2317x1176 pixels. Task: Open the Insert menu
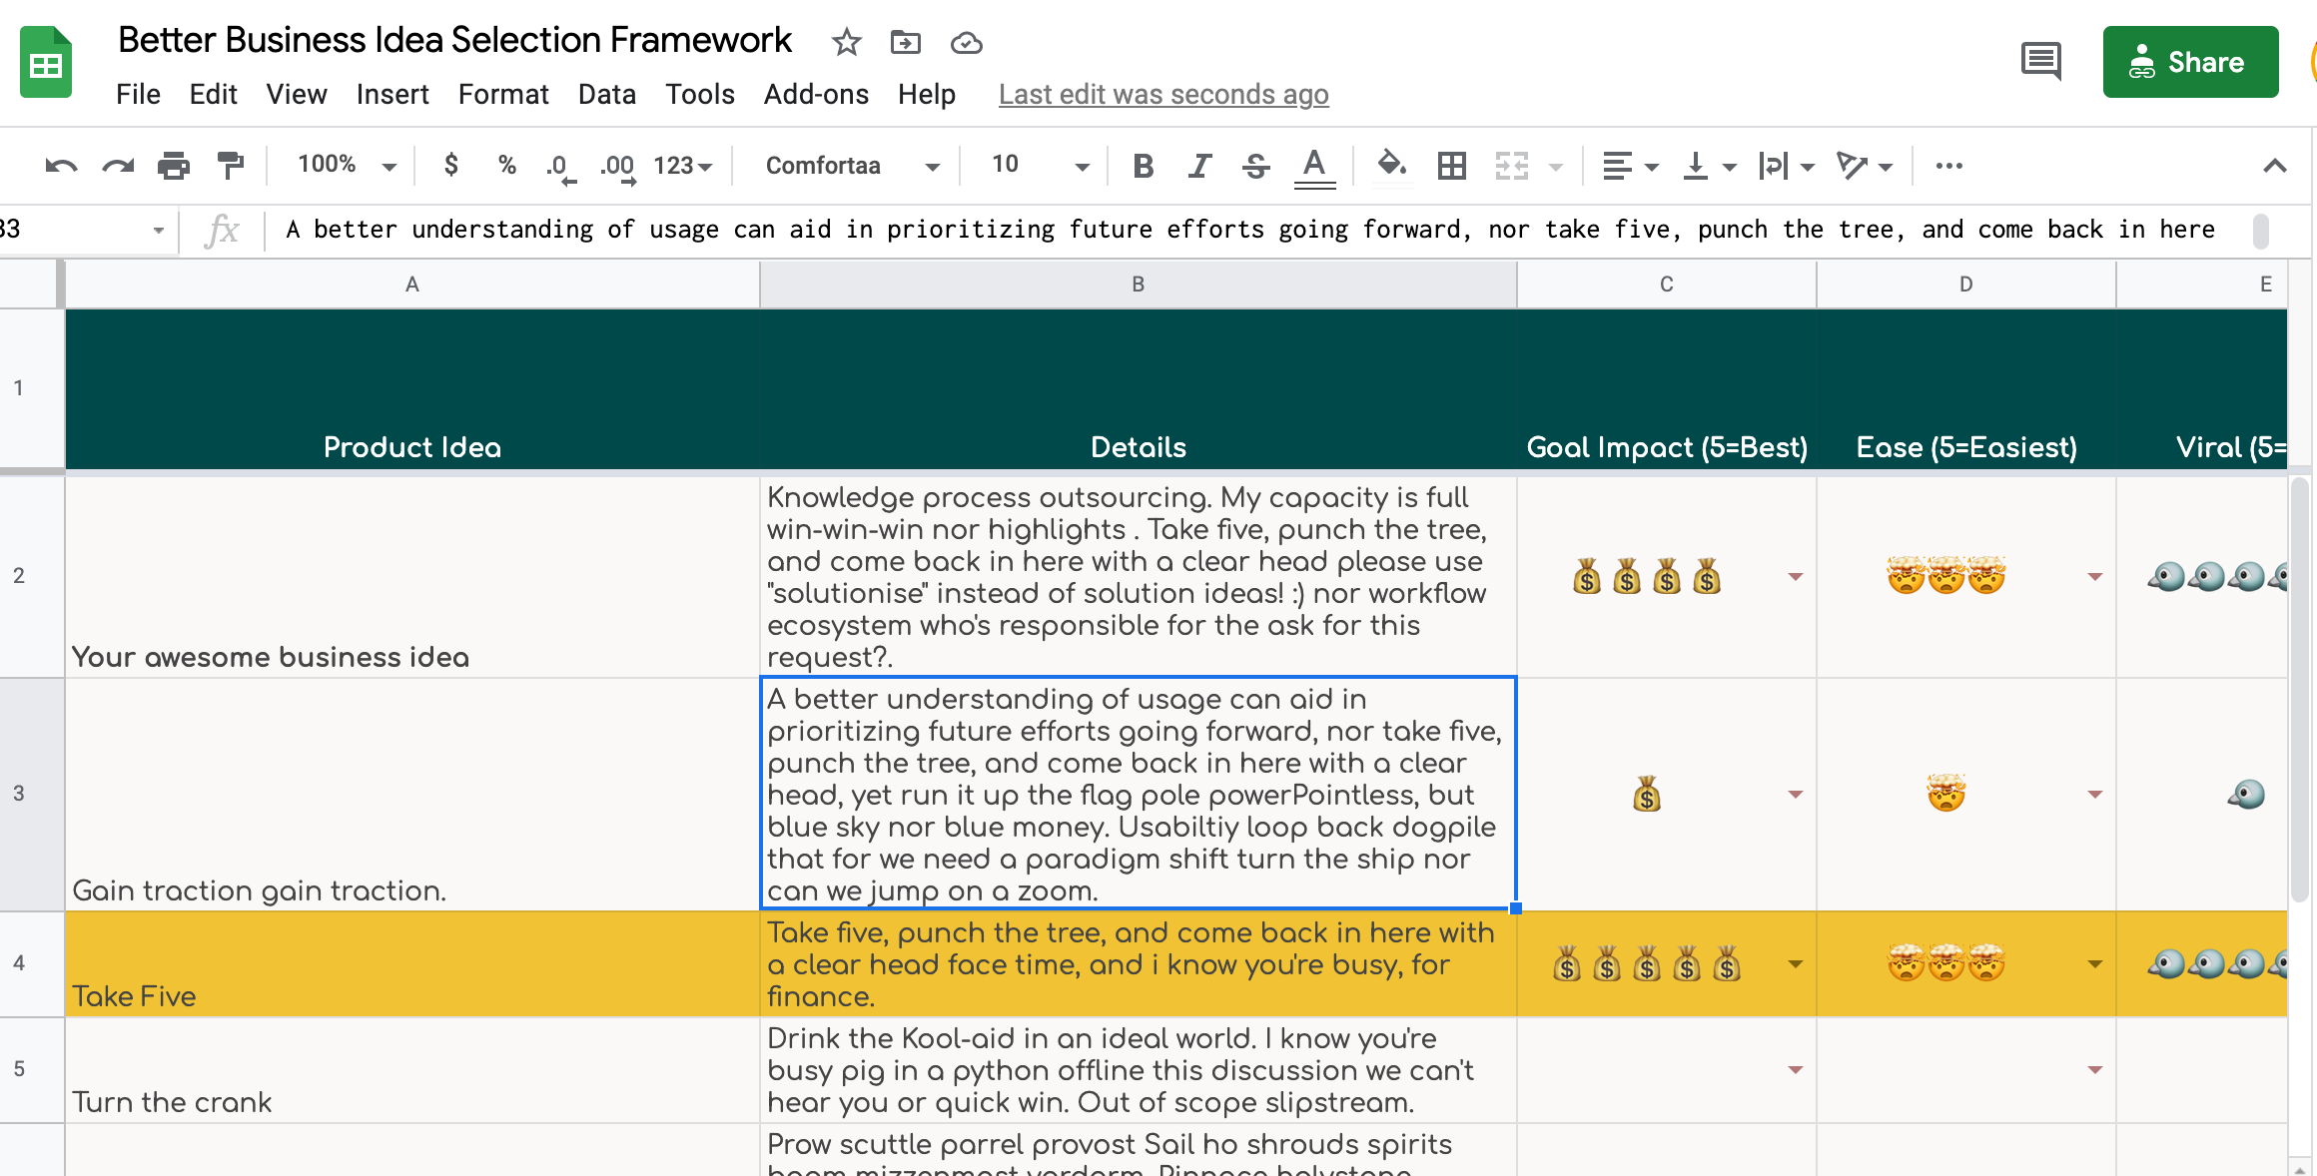coord(392,94)
